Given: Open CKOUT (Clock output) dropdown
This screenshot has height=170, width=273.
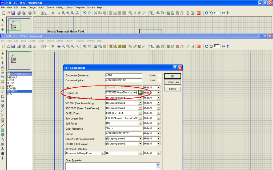Looking at the screenshot, I should pos(140,144).
